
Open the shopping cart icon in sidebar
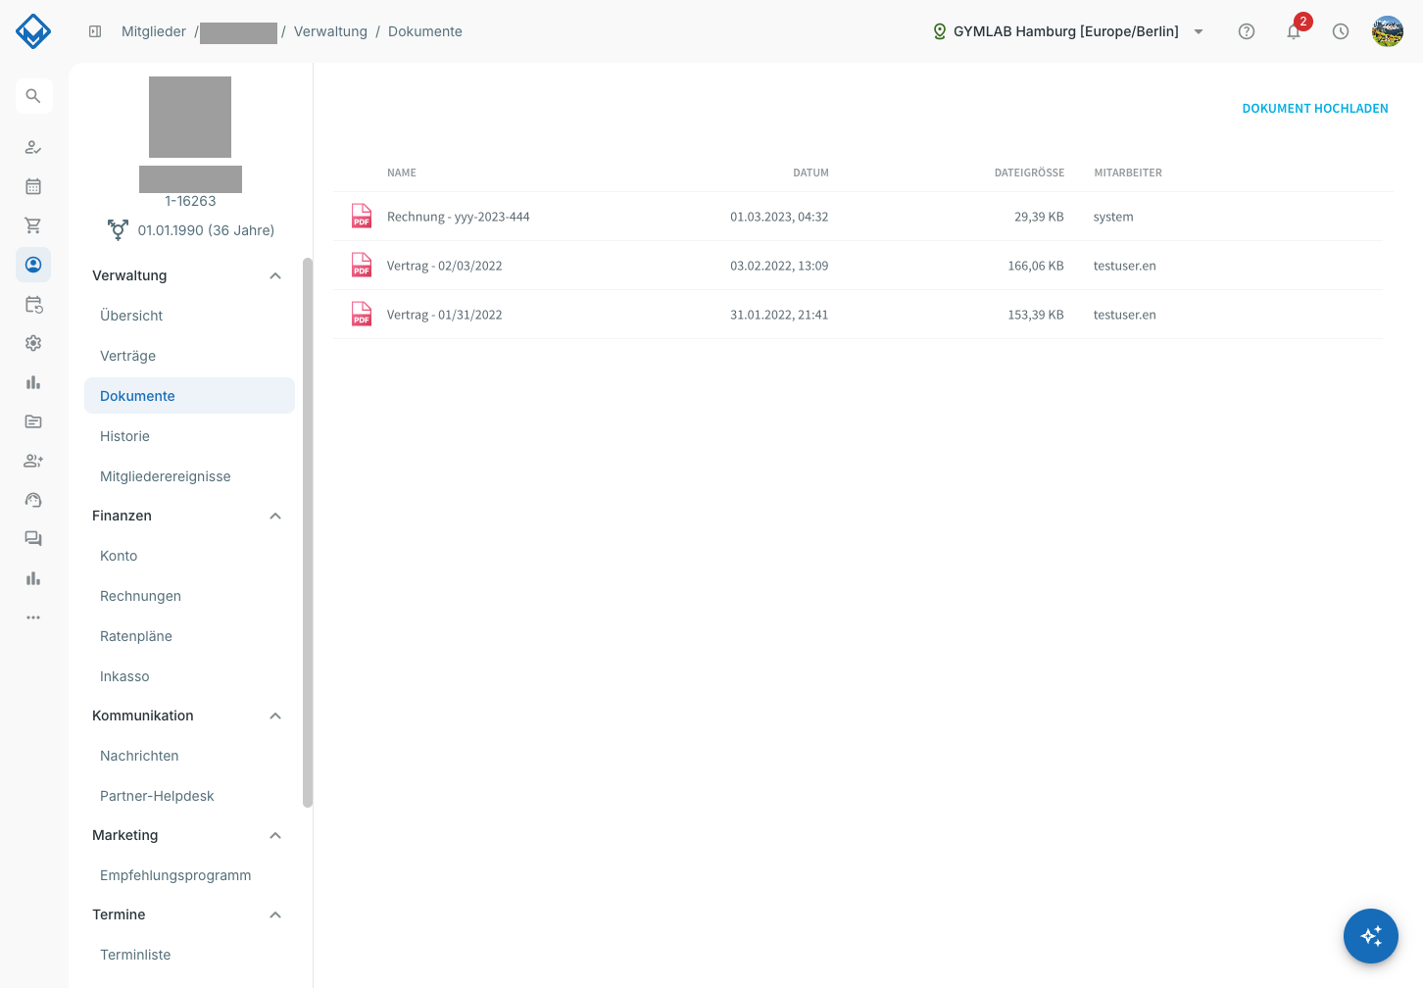pyautogui.click(x=33, y=225)
